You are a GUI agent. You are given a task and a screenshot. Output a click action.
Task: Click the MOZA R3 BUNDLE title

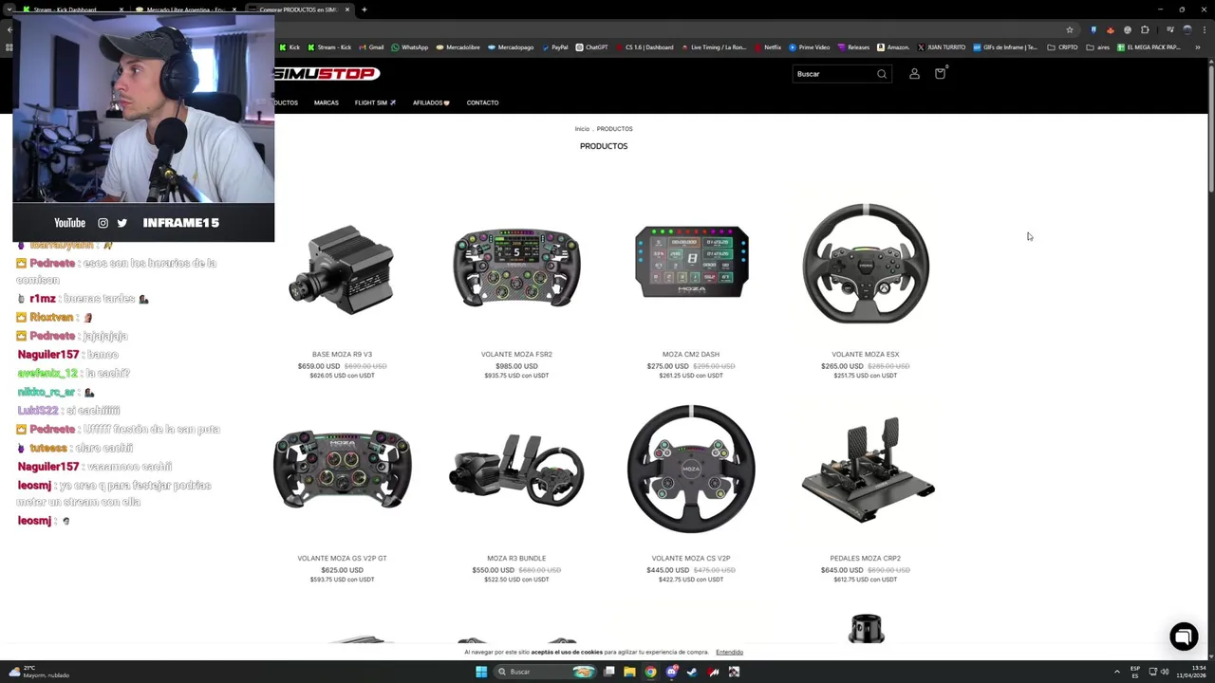coord(516,559)
